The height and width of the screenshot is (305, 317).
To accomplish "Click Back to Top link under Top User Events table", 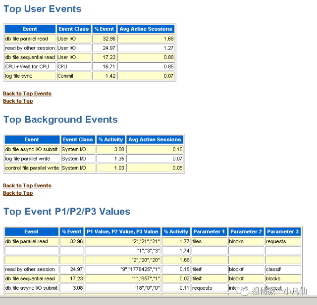I will (18, 101).
